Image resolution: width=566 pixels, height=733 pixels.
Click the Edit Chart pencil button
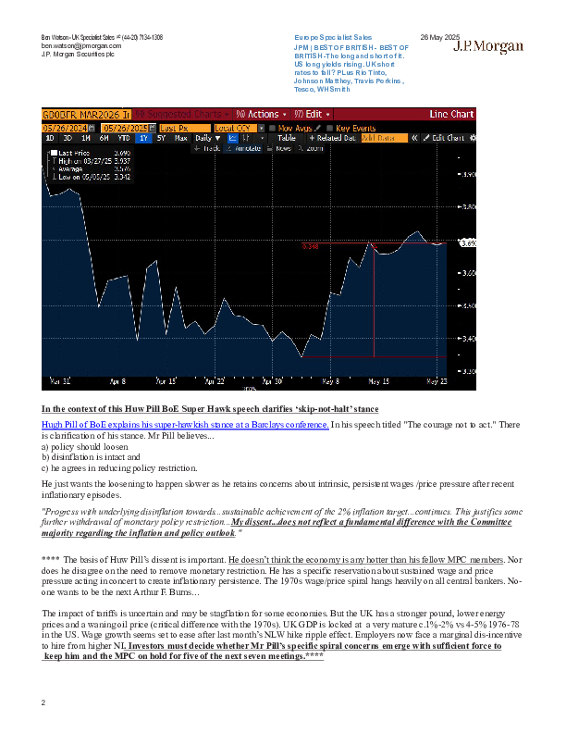[x=444, y=138]
